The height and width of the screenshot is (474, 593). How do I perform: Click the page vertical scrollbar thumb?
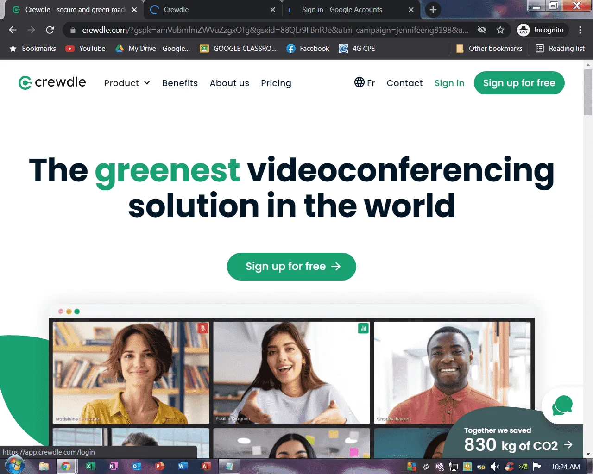tap(588, 92)
